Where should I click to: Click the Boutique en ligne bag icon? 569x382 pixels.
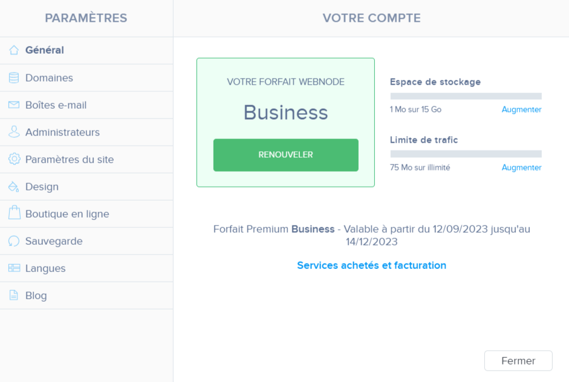click(x=13, y=213)
